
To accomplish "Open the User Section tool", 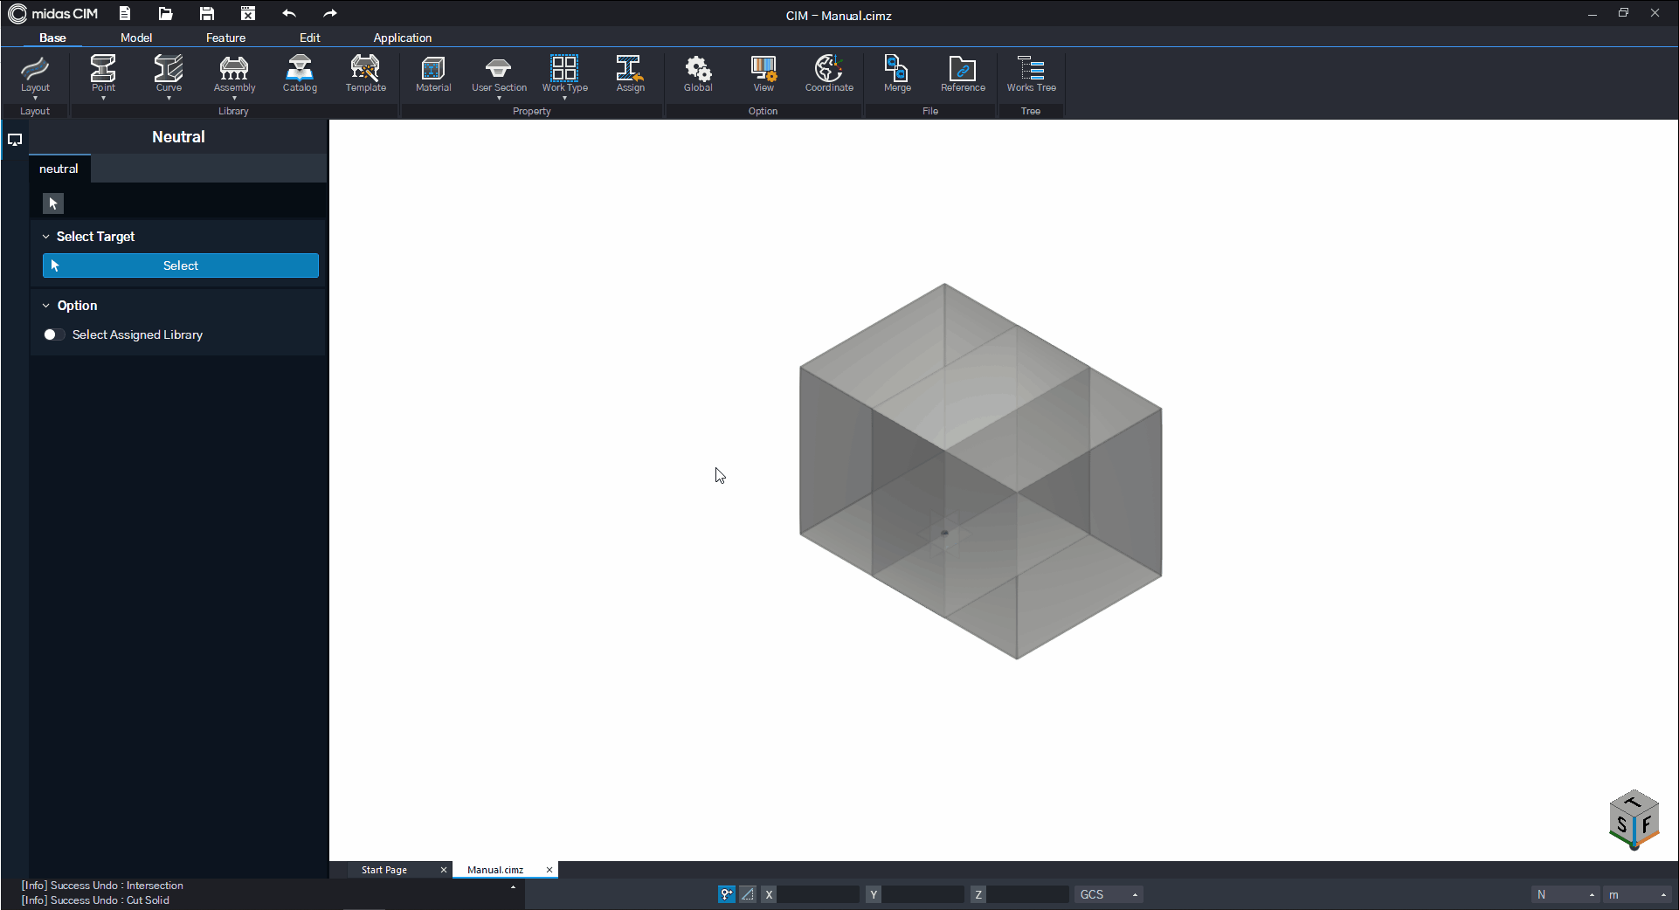I will (499, 73).
